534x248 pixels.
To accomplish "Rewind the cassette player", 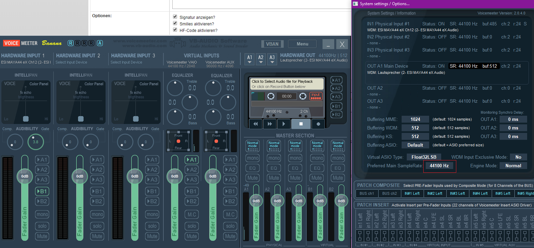I will tap(255, 124).
